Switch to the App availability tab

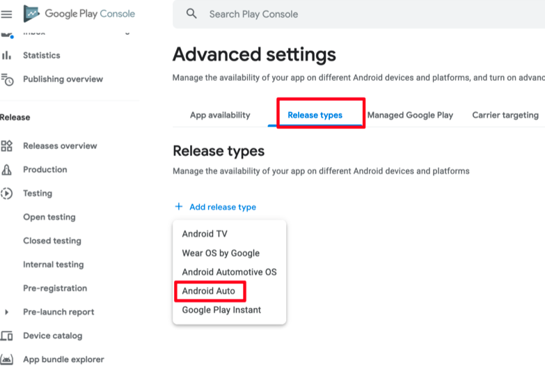pos(220,115)
